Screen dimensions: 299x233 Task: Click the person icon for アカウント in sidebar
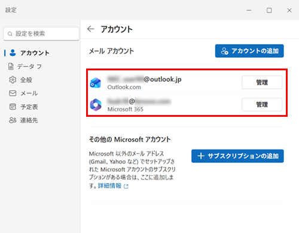(13, 53)
